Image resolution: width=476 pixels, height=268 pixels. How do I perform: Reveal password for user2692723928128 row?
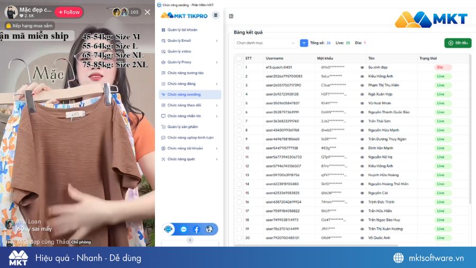click(362, 94)
